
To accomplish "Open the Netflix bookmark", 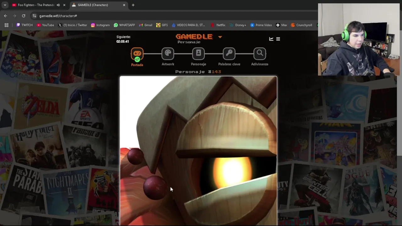I will click(x=218, y=25).
